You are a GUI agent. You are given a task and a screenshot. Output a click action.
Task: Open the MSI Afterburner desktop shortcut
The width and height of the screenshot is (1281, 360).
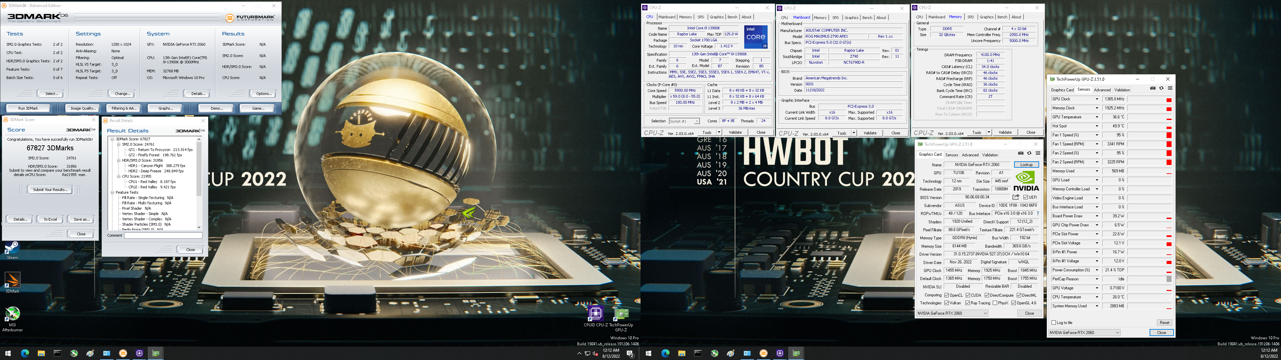pos(12,318)
